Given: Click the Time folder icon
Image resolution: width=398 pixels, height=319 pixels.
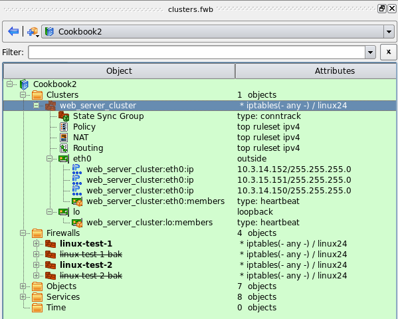Looking at the screenshot, I should point(37,308).
